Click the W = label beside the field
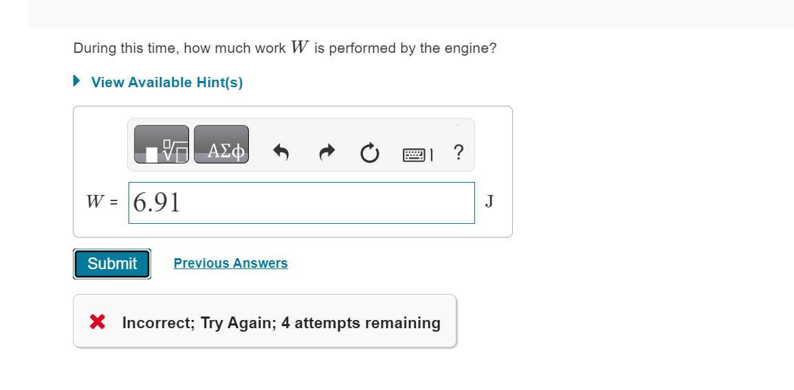The width and height of the screenshot is (794, 390). [102, 202]
